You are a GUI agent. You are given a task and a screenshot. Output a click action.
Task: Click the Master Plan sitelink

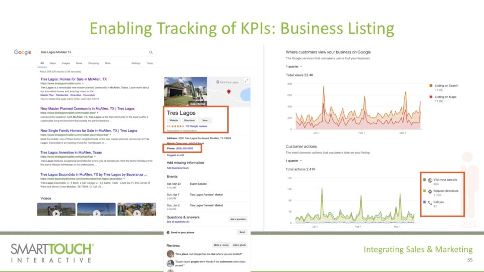click(x=47, y=95)
